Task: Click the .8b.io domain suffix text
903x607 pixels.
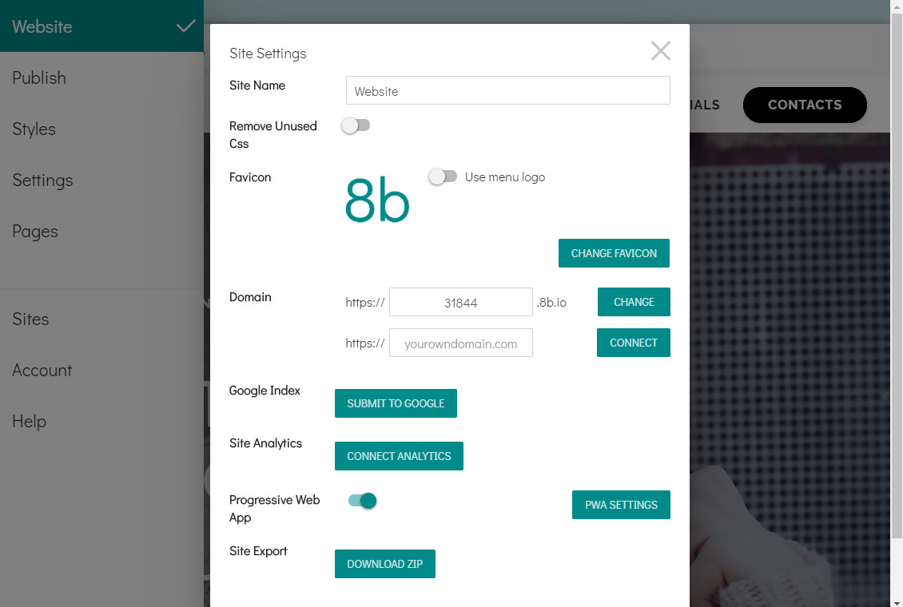Action: (551, 303)
